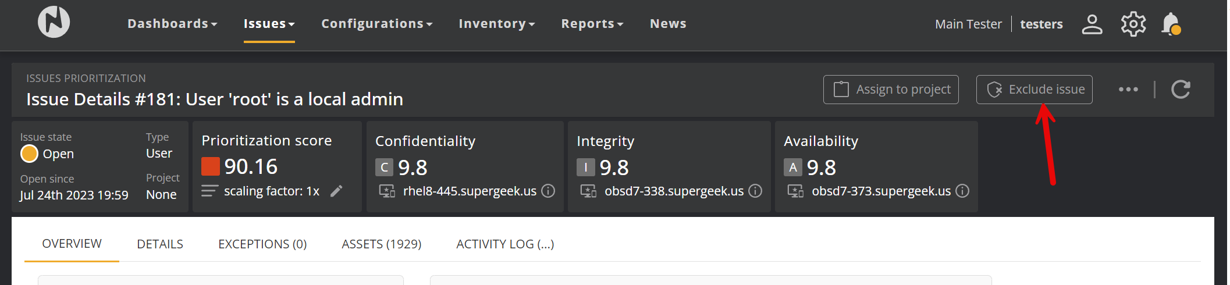The height and width of the screenshot is (285, 1230).
Task: Show info for rhel8-445.supergeek.us asset
Action: pos(548,191)
